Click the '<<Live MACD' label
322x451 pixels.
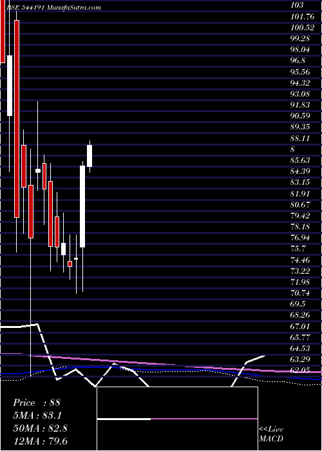tap(271, 434)
